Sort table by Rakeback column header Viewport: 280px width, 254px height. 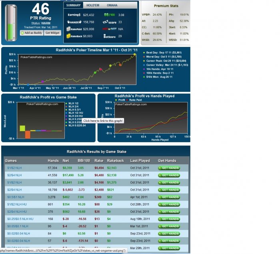click(x=116, y=161)
